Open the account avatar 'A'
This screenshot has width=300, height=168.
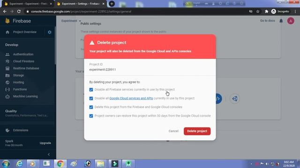pos(291,21)
